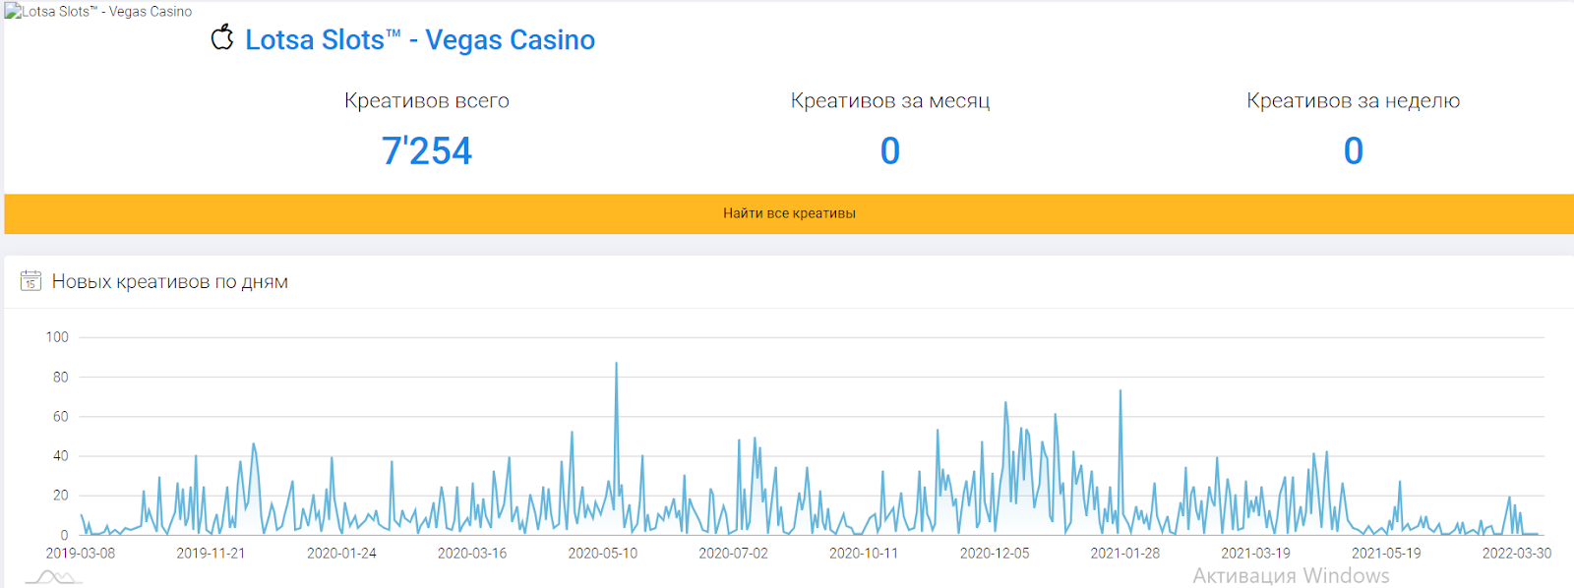
Task: Click the small chart icon below the graph
Action: point(53,577)
